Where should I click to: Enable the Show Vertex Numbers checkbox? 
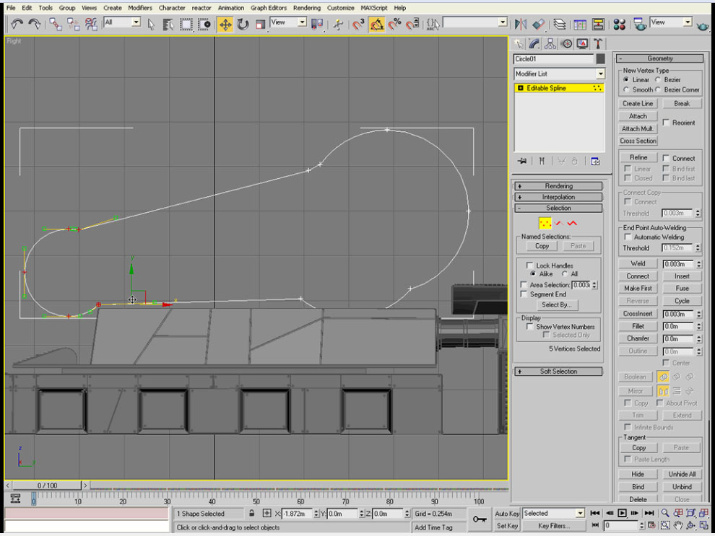530,328
